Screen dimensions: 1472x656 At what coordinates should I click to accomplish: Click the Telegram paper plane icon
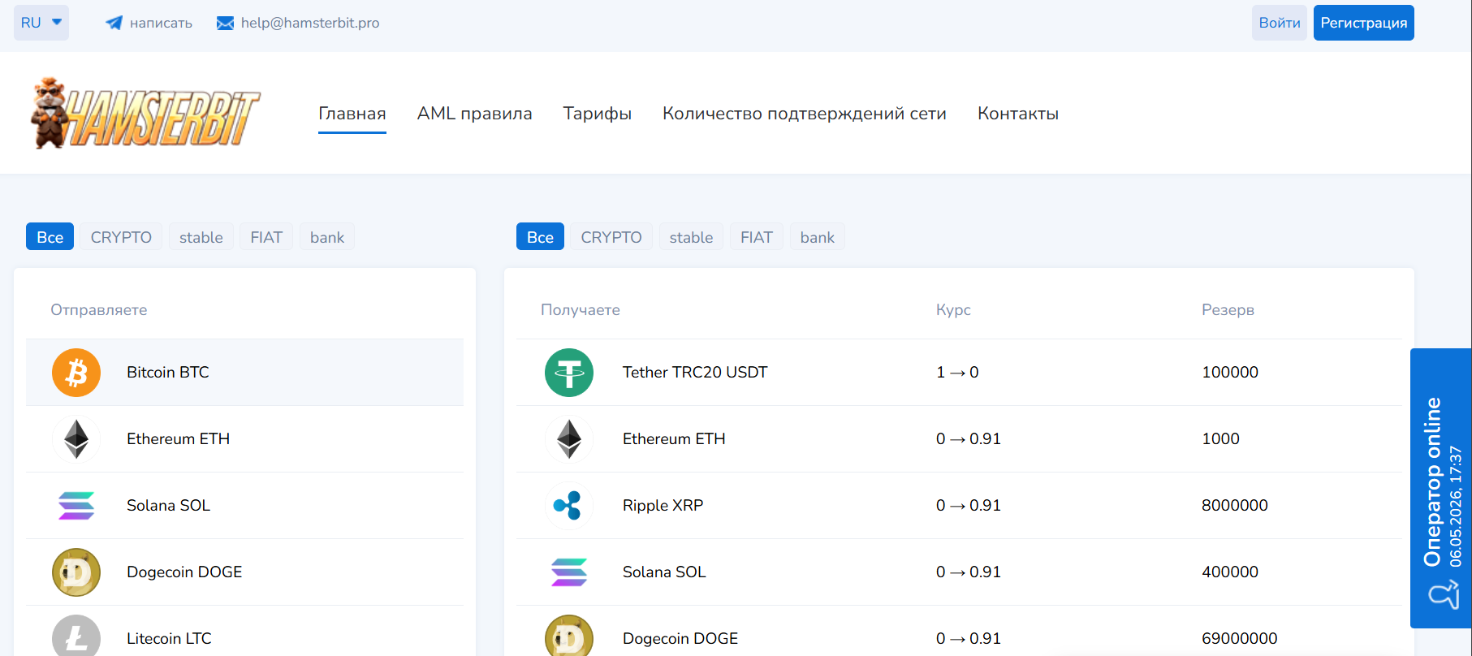[x=114, y=23]
